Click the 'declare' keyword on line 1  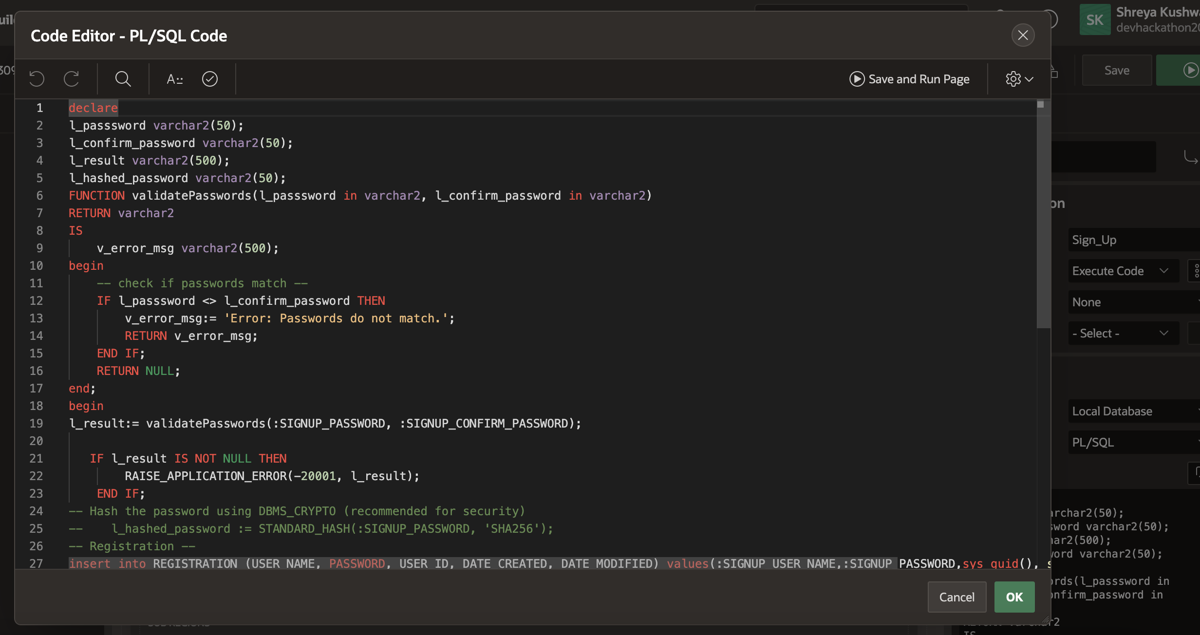pyautogui.click(x=93, y=108)
